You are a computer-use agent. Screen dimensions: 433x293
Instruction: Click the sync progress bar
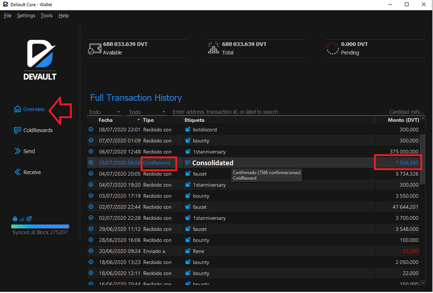pyautogui.click(x=40, y=227)
